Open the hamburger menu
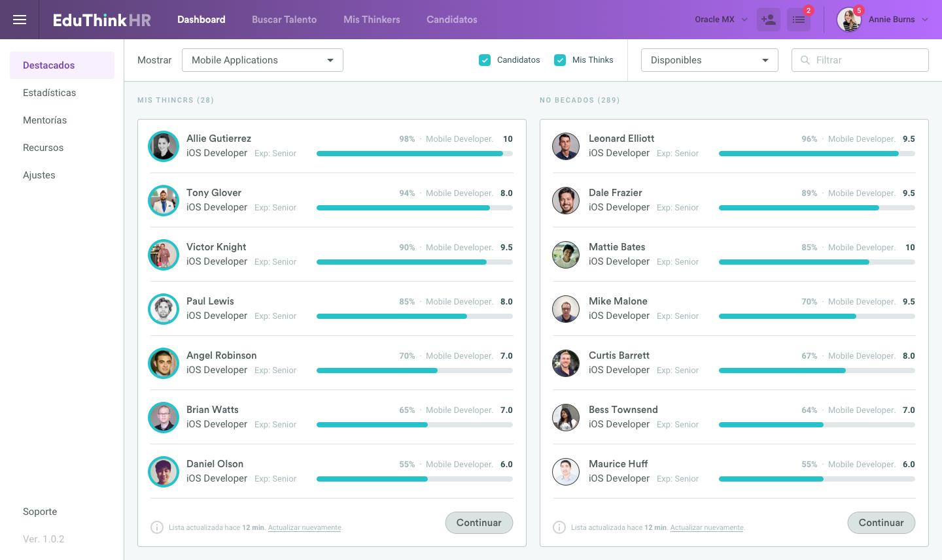The height and width of the screenshot is (560, 942). pos(20,20)
